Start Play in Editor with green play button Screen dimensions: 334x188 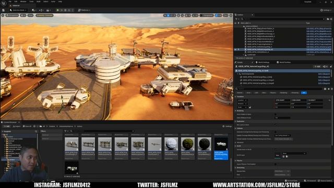pos(57,10)
